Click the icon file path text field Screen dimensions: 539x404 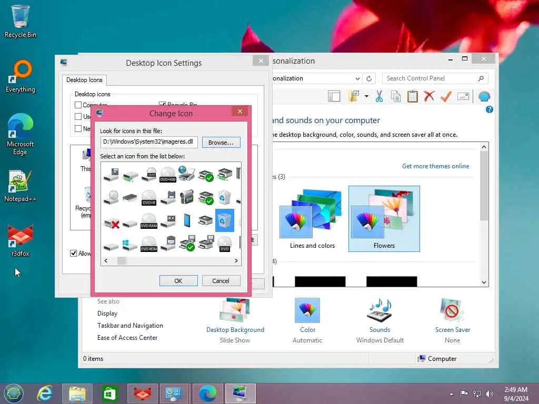(149, 142)
